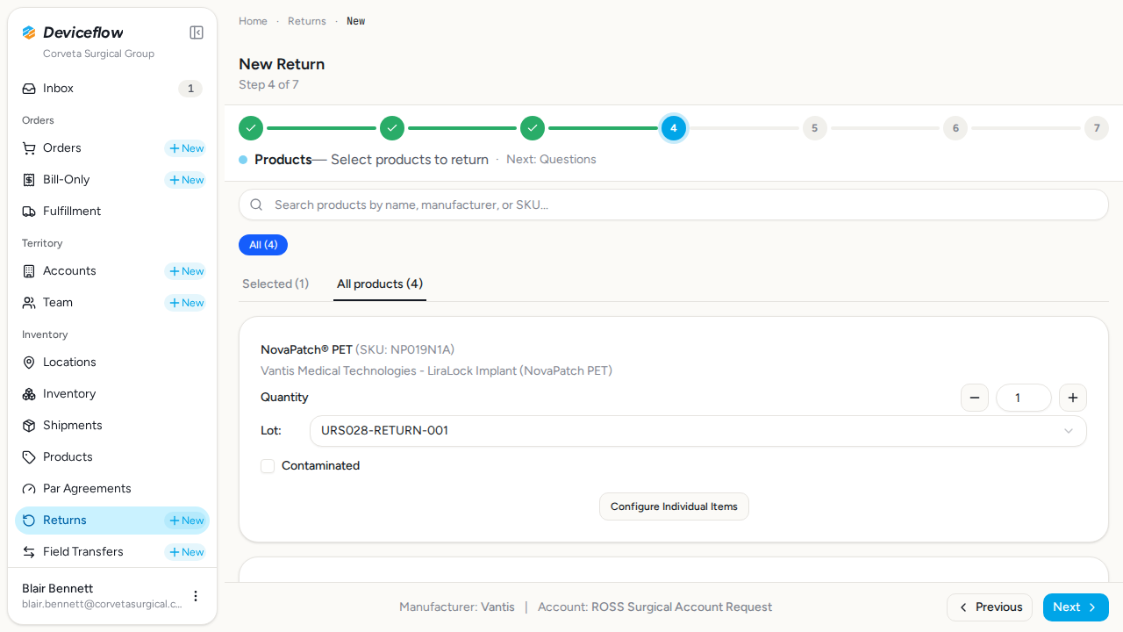Open Locations pin icon
This screenshot has height=632, width=1123.
pyautogui.click(x=29, y=363)
